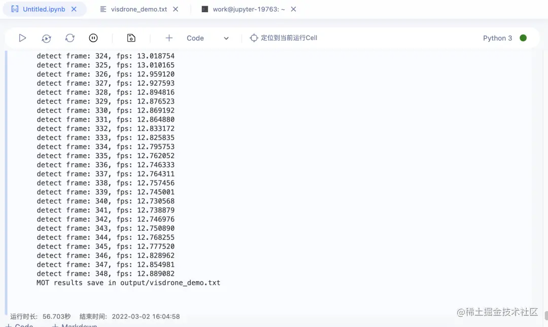Click the green kernel status indicator
548x327 pixels.
(523, 38)
